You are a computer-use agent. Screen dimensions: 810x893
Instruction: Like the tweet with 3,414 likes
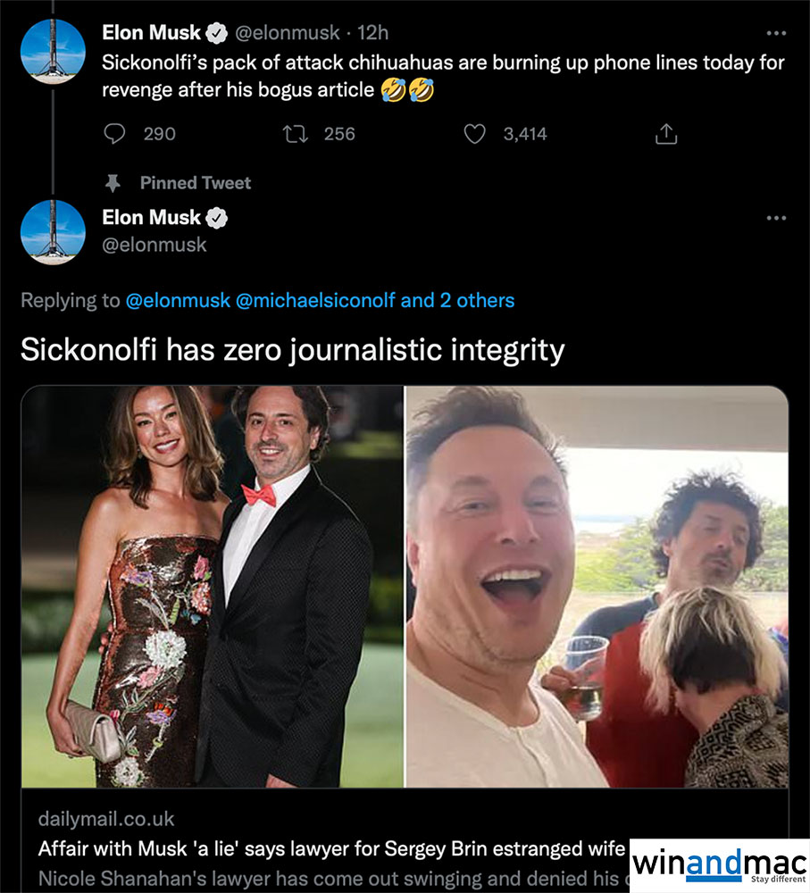pyautogui.click(x=475, y=134)
